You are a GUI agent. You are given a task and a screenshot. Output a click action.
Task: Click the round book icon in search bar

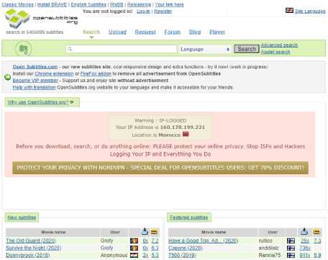(x=24, y=49)
